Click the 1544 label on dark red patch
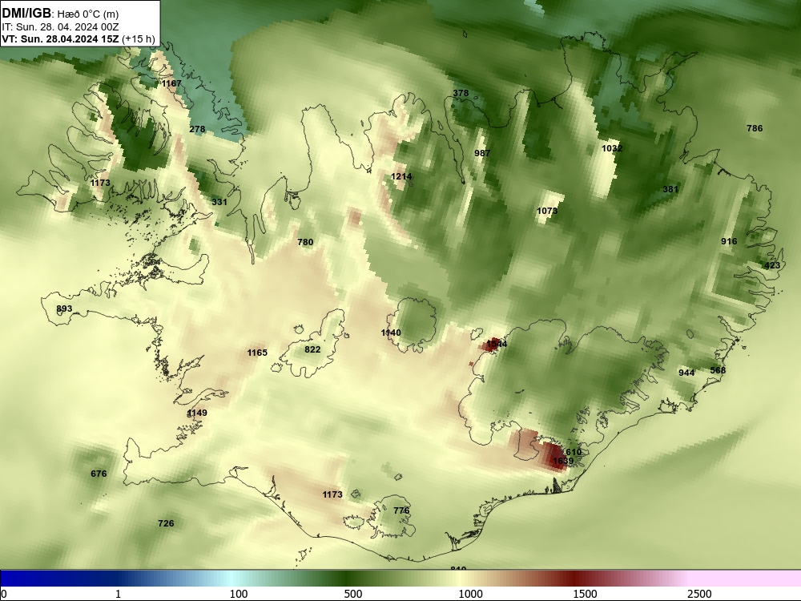 tap(497, 345)
